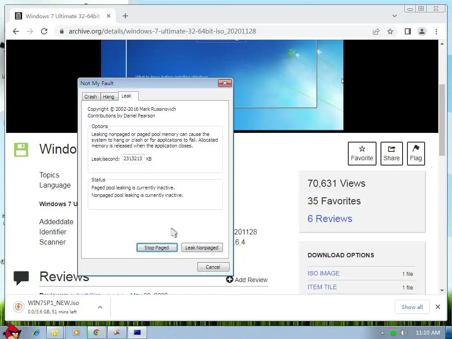Image resolution: width=452 pixels, height=339 pixels.
Task: Favorite this archive item
Action: pyautogui.click(x=362, y=153)
